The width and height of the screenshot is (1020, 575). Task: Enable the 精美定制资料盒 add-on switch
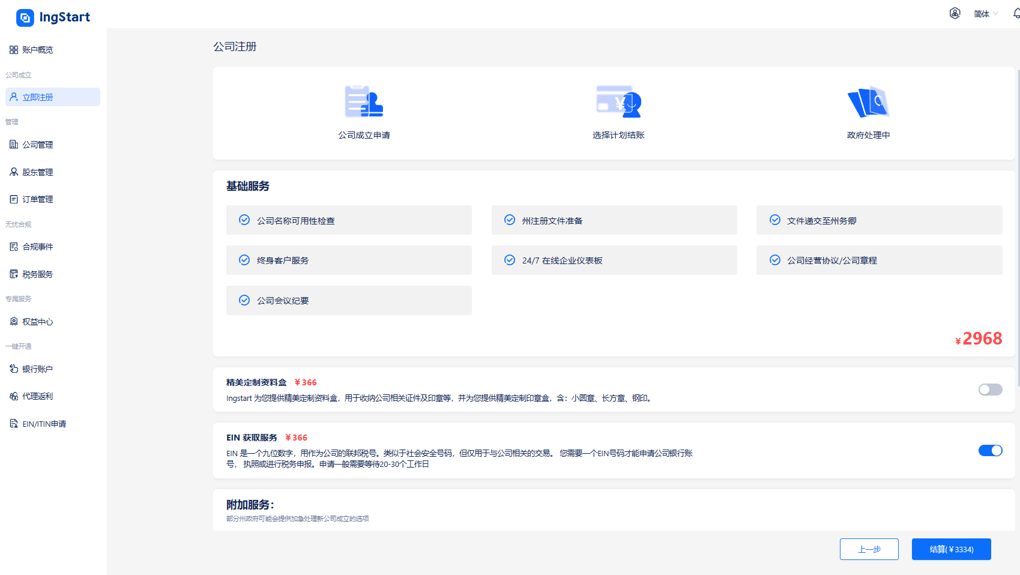tap(989, 390)
